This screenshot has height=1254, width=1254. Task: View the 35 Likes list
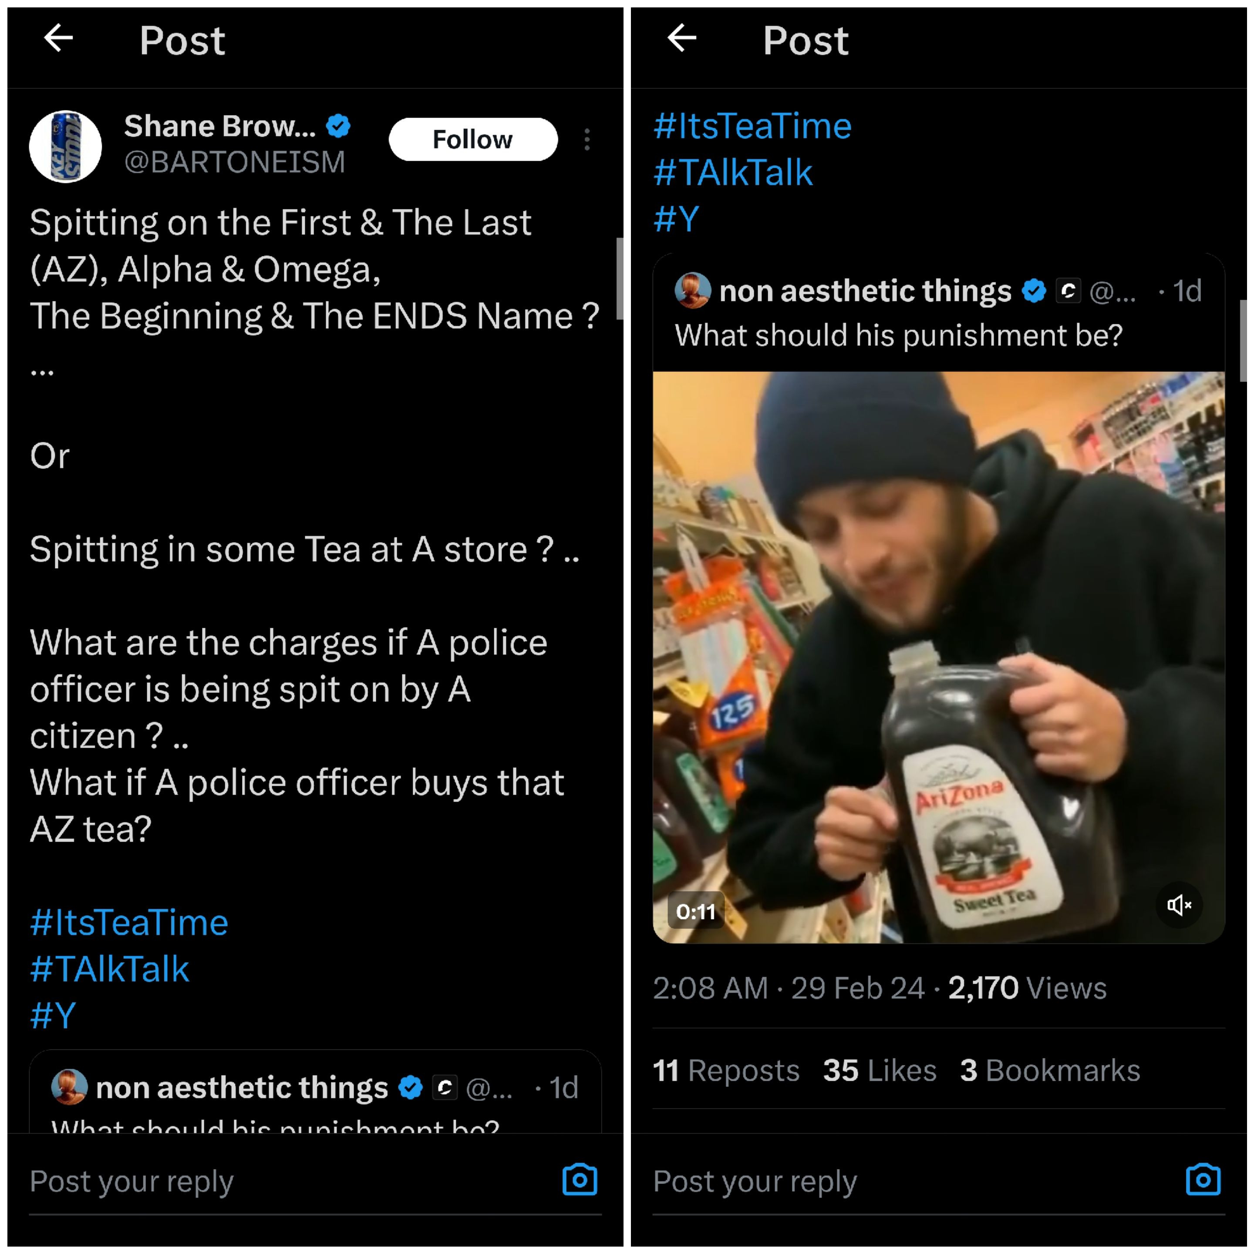[x=880, y=1071]
